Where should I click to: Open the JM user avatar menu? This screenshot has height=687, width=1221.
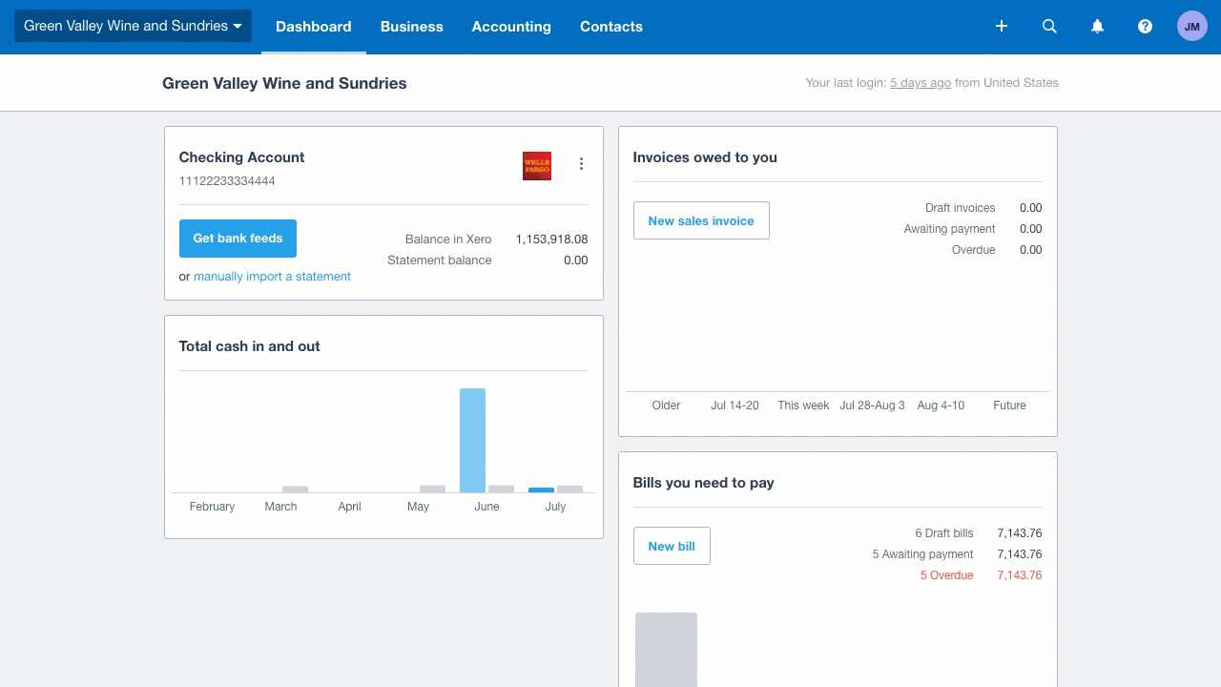coord(1192,27)
